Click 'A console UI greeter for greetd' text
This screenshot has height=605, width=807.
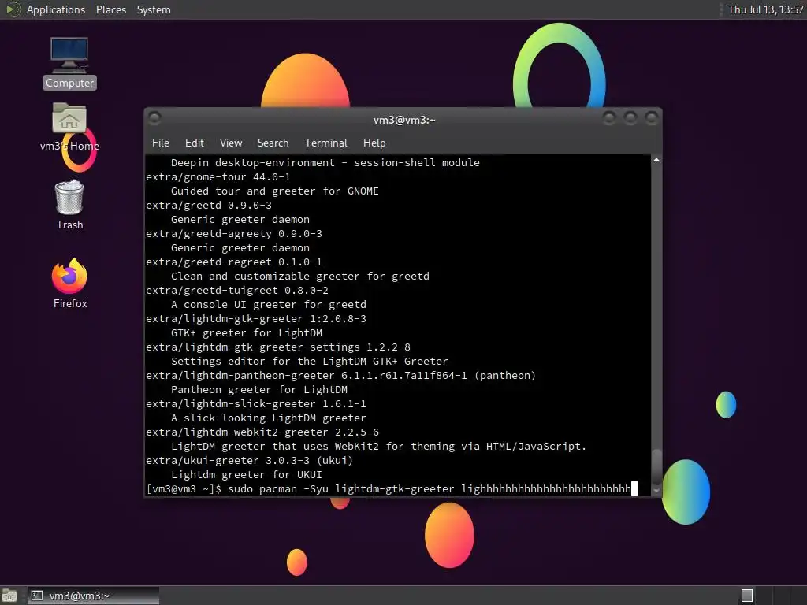[x=268, y=305]
